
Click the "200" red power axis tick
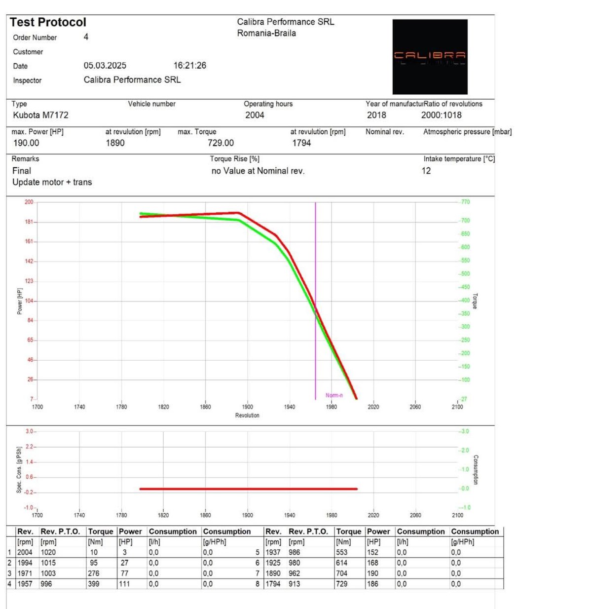[29, 202]
